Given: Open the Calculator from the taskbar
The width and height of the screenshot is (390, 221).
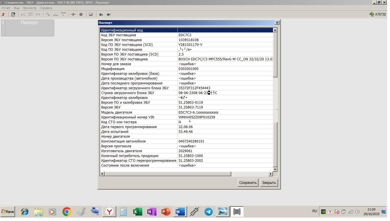Looking at the screenshot, I should tap(123, 212).
